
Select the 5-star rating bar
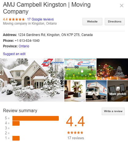(x=36, y=118)
